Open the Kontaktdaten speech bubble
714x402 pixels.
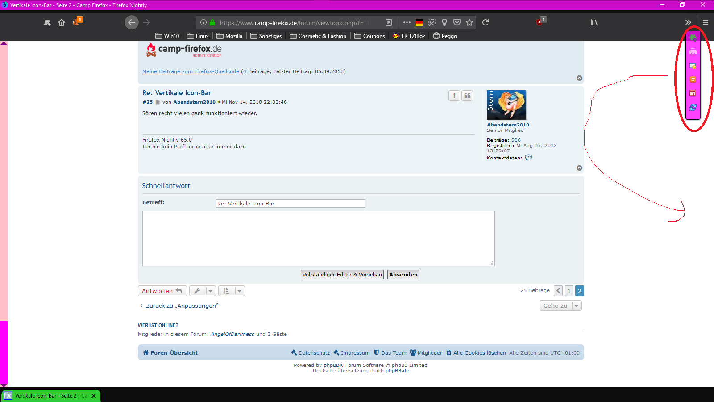(x=528, y=157)
